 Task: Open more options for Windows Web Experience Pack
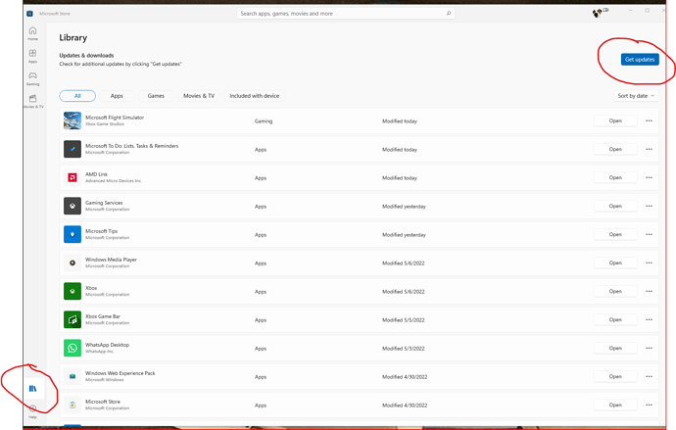point(649,377)
